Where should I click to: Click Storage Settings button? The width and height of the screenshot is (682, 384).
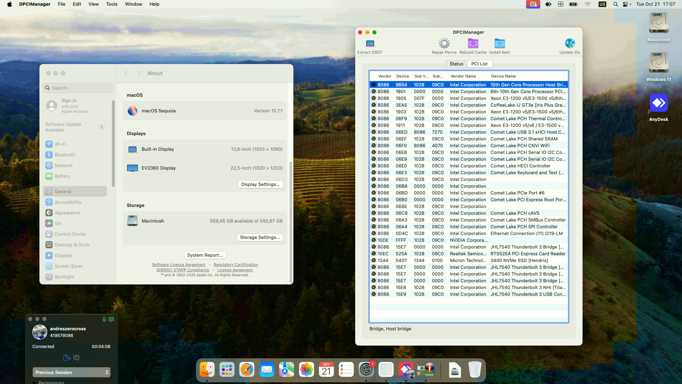[260, 237]
